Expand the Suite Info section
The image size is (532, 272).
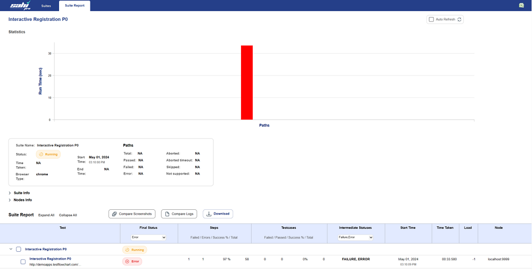pyautogui.click(x=10, y=193)
